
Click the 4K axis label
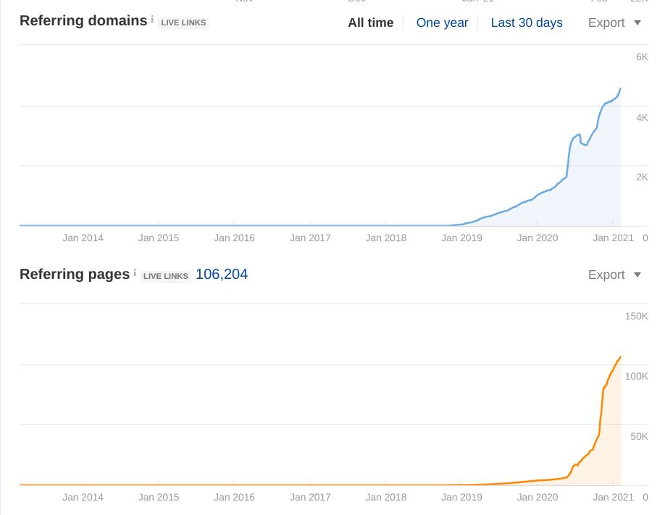tap(642, 117)
